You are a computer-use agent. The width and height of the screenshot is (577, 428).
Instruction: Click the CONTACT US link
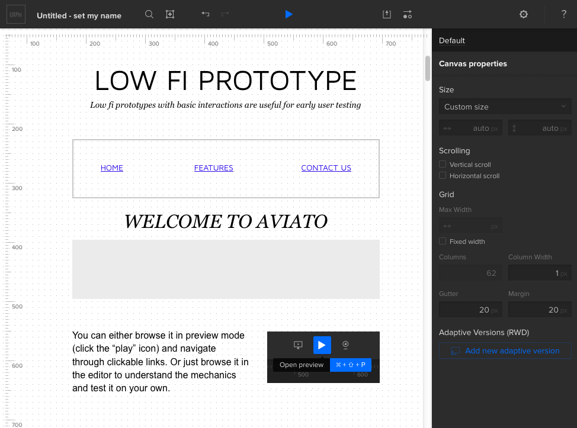326,168
